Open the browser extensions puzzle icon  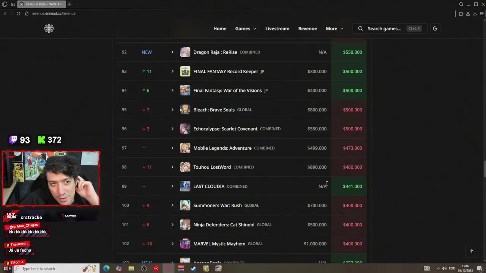[x=461, y=14]
